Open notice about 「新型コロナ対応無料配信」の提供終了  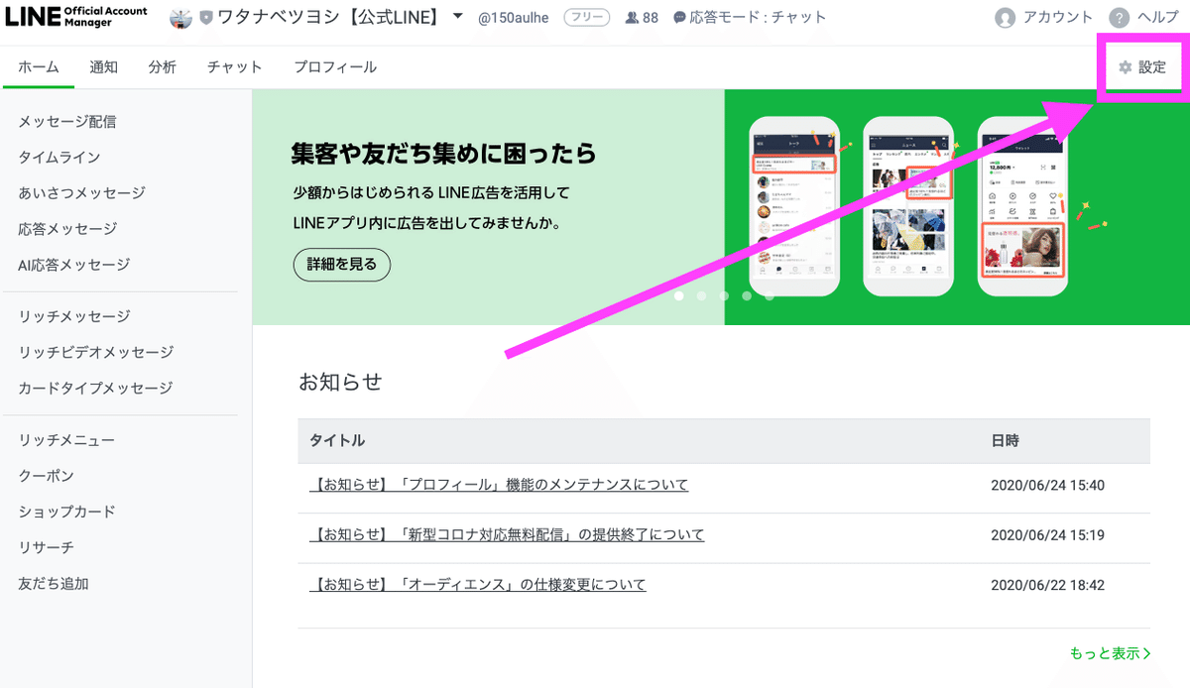click(507, 534)
